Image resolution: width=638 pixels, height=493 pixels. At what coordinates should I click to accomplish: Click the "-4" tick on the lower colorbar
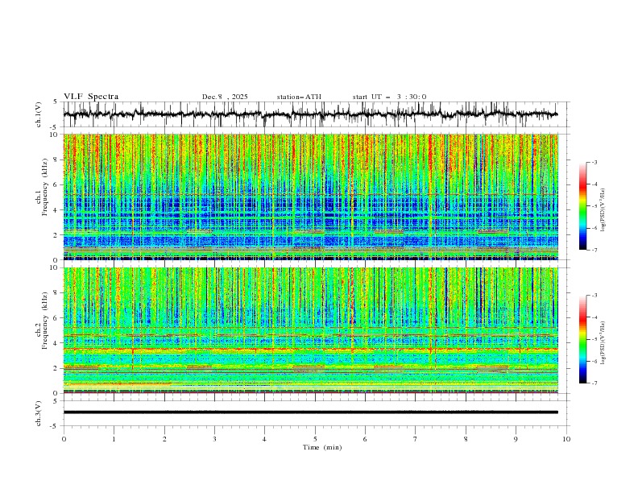(594, 317)
